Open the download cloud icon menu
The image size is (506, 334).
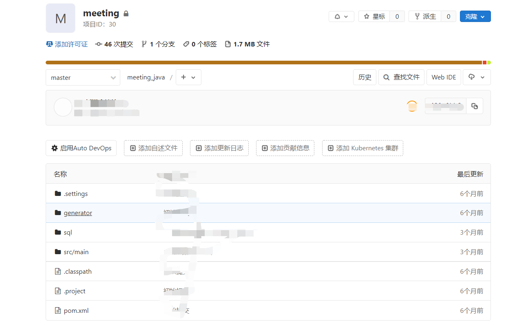[x=476, y=77]
